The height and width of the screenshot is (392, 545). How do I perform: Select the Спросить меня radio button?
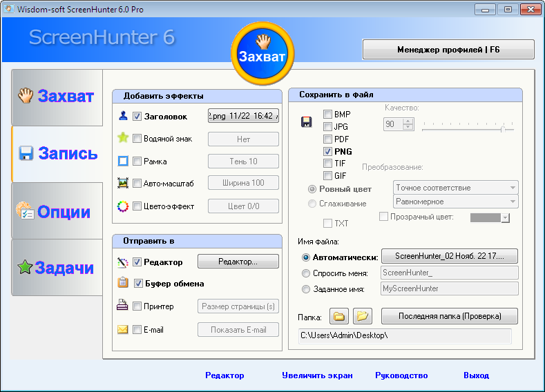point(307,273)
